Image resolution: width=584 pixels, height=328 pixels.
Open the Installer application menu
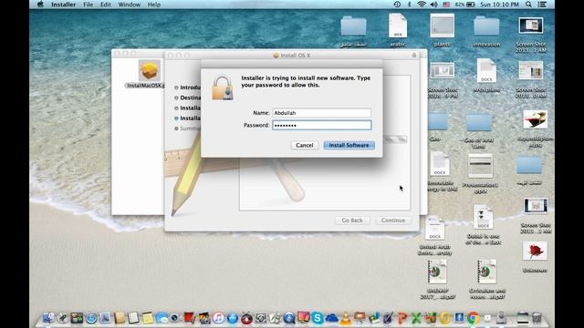click(x=63, y=5)
